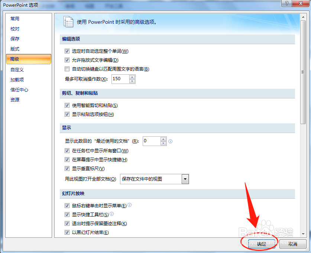The image size is (311, 253).
Task: Click scrollbar up arrow
Action: 303,17
